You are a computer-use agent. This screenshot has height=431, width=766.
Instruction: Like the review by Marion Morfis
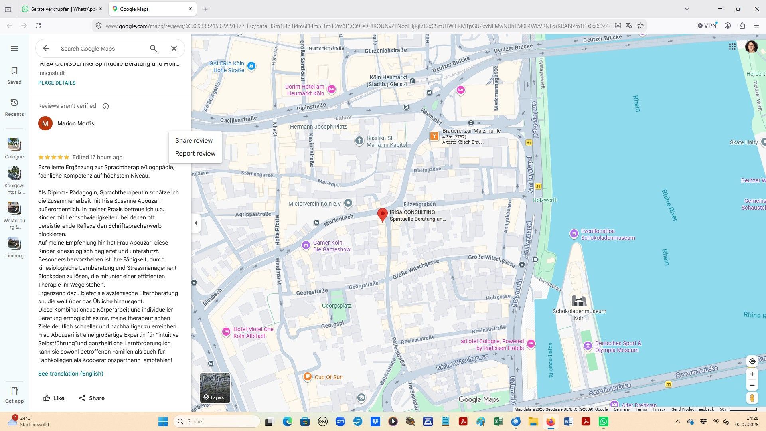pos(54,398)
